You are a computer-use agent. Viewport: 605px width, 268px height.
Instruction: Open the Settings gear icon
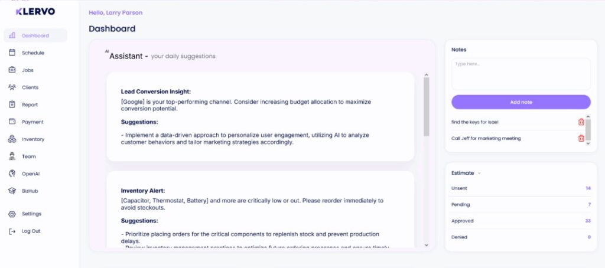pyautogui.click(x=12, y=214)
